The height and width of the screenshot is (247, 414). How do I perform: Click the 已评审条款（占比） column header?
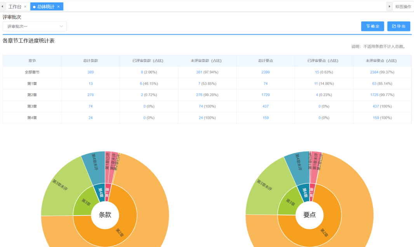click(149, 60)
